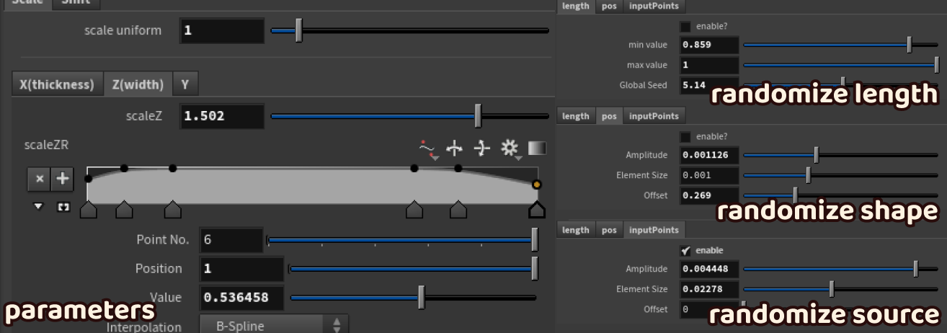Select the inputPoints tab in top panel
The width and height of the screenshot is (947, 333).
tap(654, 6)
